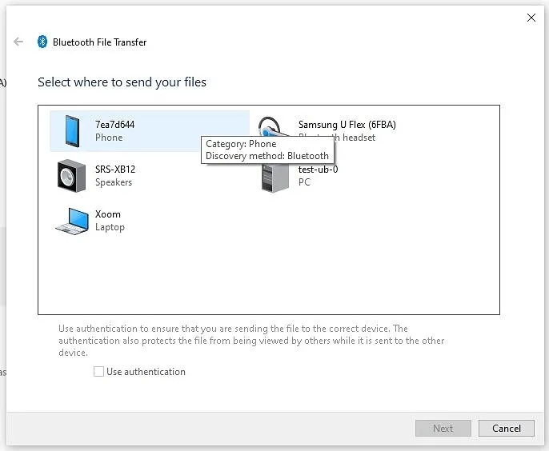Viewport: 549px width, 451px height.
Task: Click the Discovery method: Bluetooth tooltip
Action: coord(267,156)
